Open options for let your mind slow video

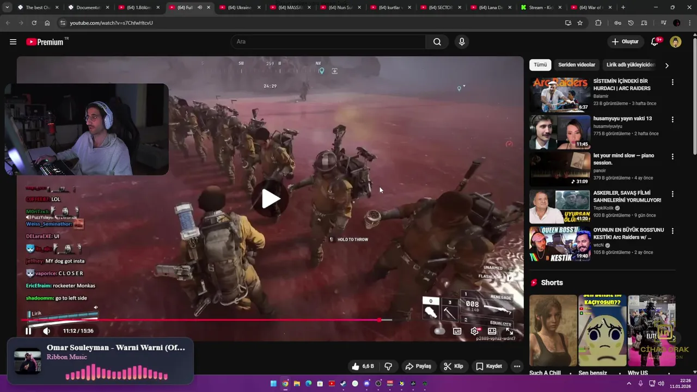672,156
